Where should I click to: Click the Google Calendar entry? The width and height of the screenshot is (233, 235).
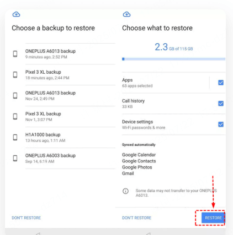pos(139,155)
